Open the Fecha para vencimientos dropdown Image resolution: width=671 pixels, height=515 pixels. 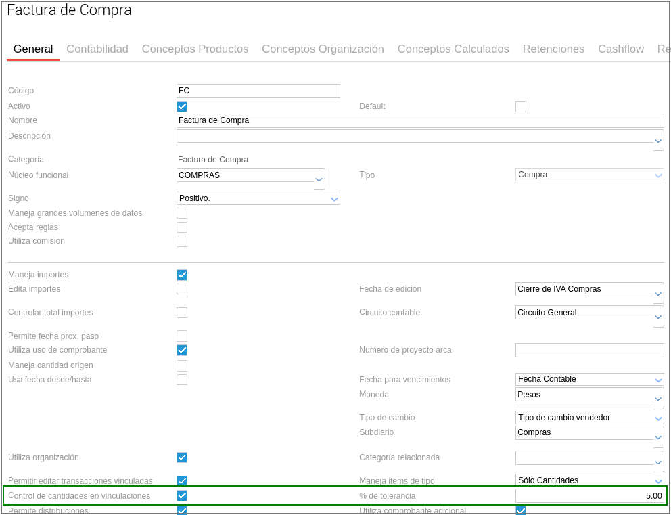[657, 380]
